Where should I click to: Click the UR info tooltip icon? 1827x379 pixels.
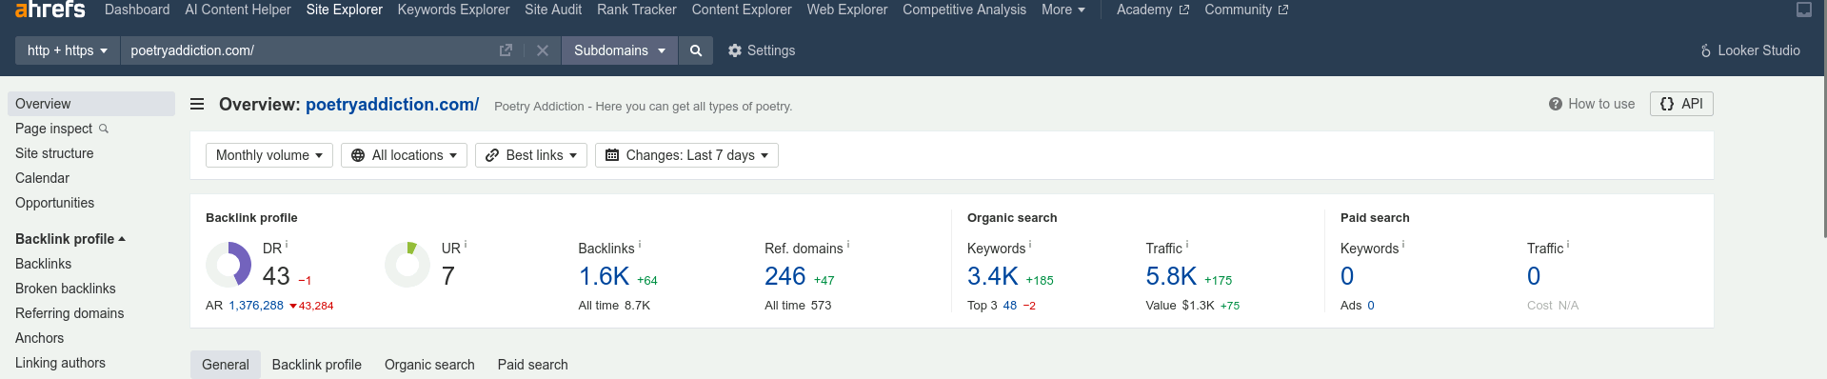466,245
